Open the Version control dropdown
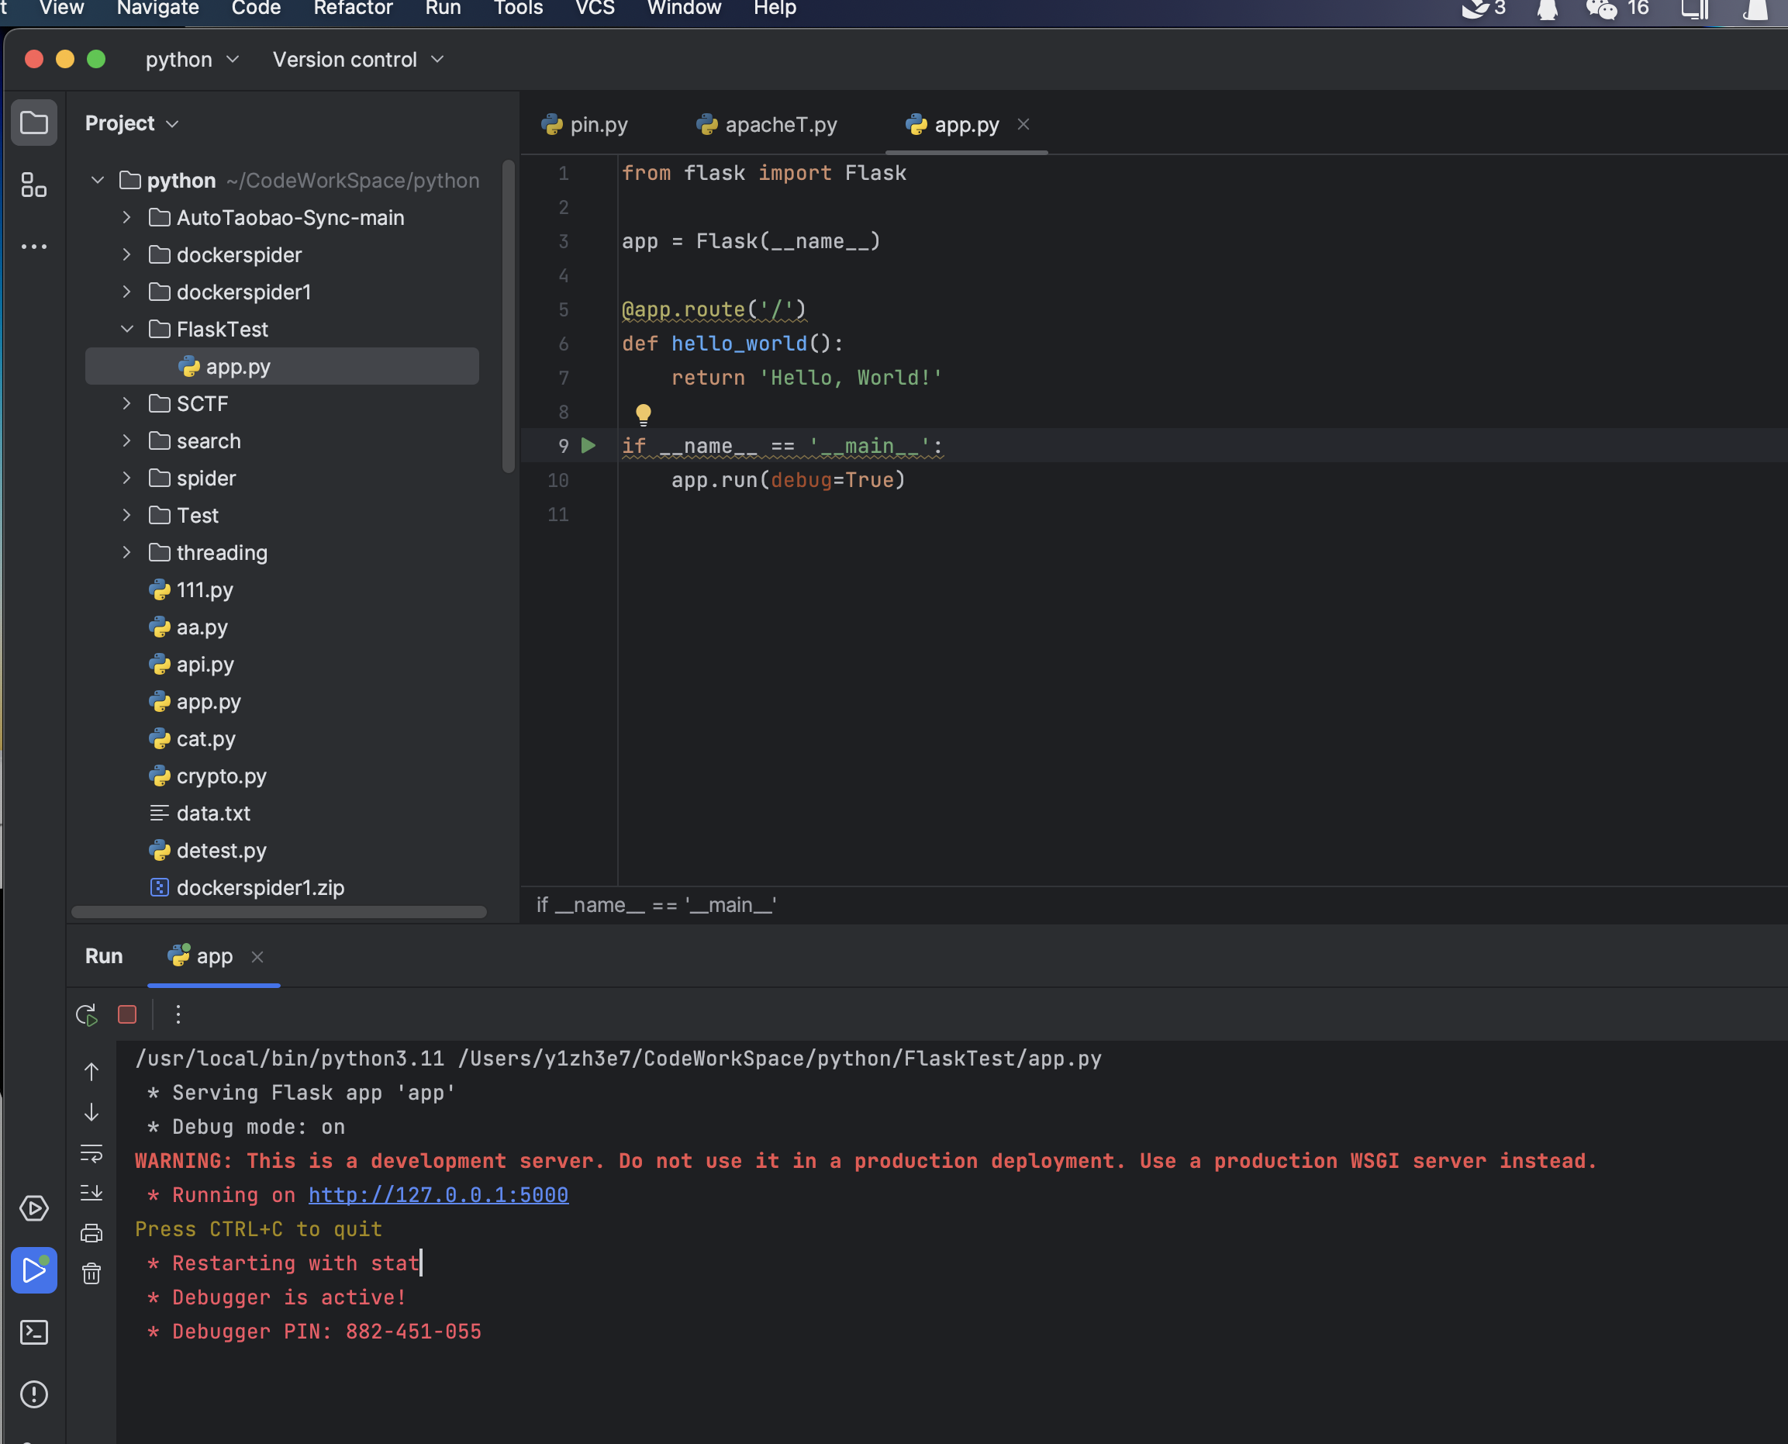This screenshot has height=1444, width=1788. click(x=357, y=60)
